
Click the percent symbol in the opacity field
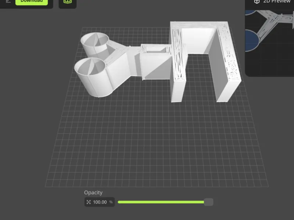pyautogui.click(x=111, y=202)
